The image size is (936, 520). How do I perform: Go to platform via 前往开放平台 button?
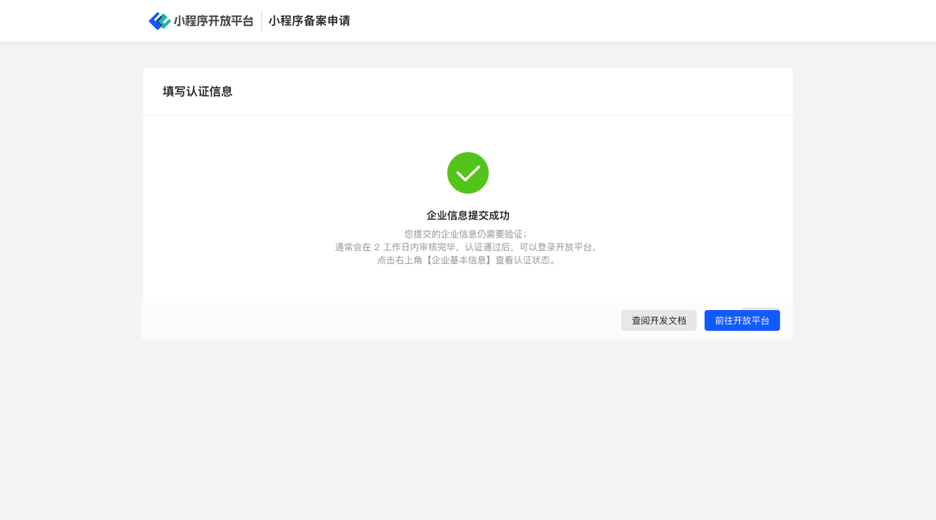coord(742,320)
